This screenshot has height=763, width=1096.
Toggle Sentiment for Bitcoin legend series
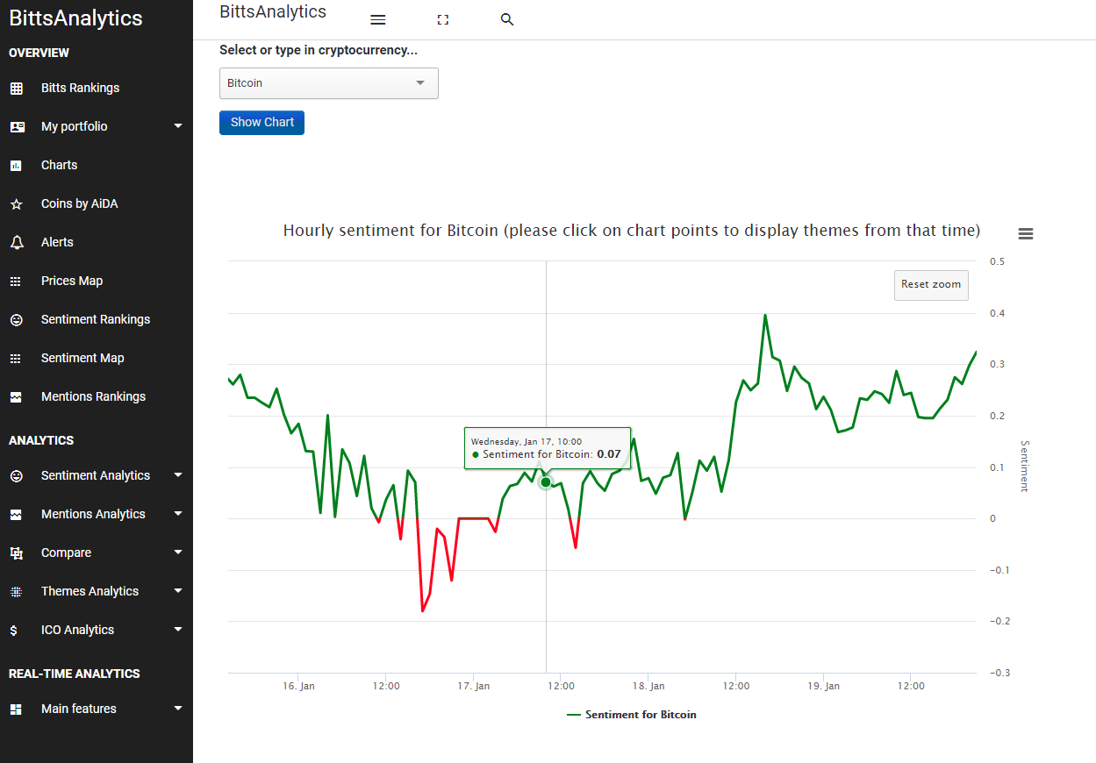coord(632,715)
